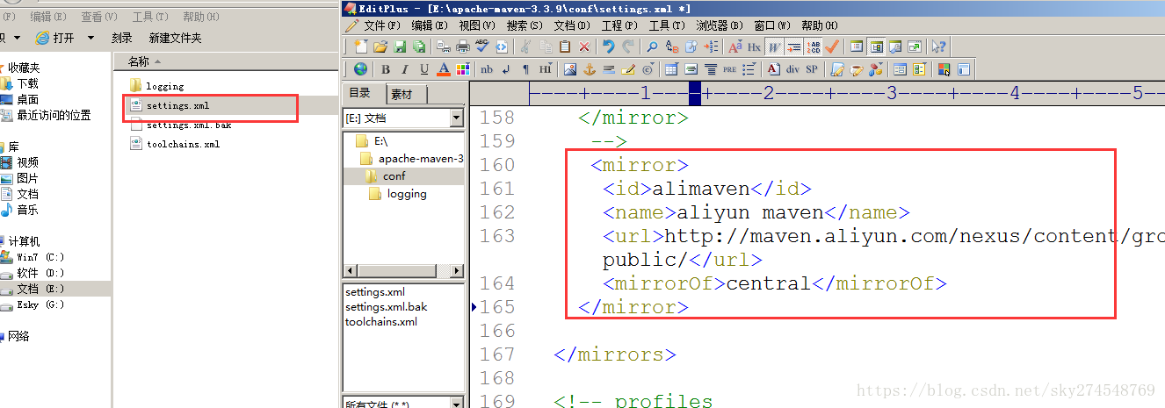The height and width of the screenshot is (408, 1165).
Task: Click the Paste clipboard icon
Action: coord(565,47)
